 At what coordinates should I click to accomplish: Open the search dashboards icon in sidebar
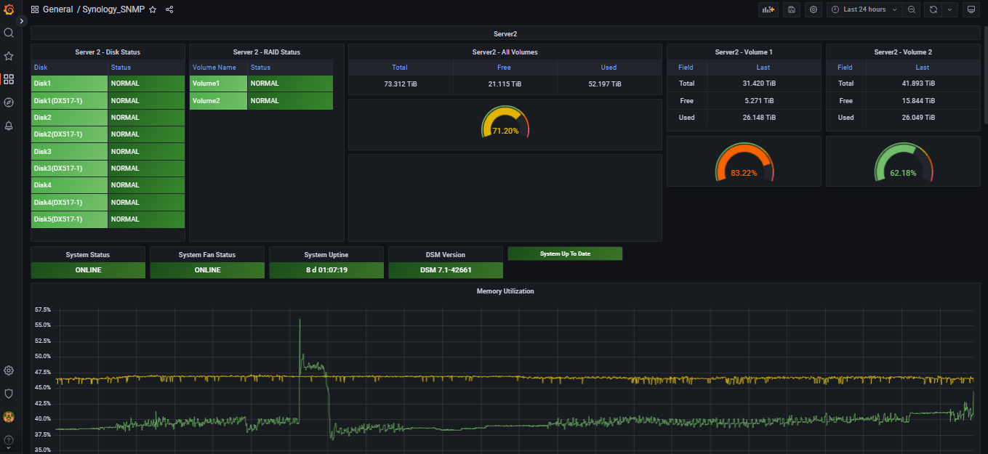[9, 33]
